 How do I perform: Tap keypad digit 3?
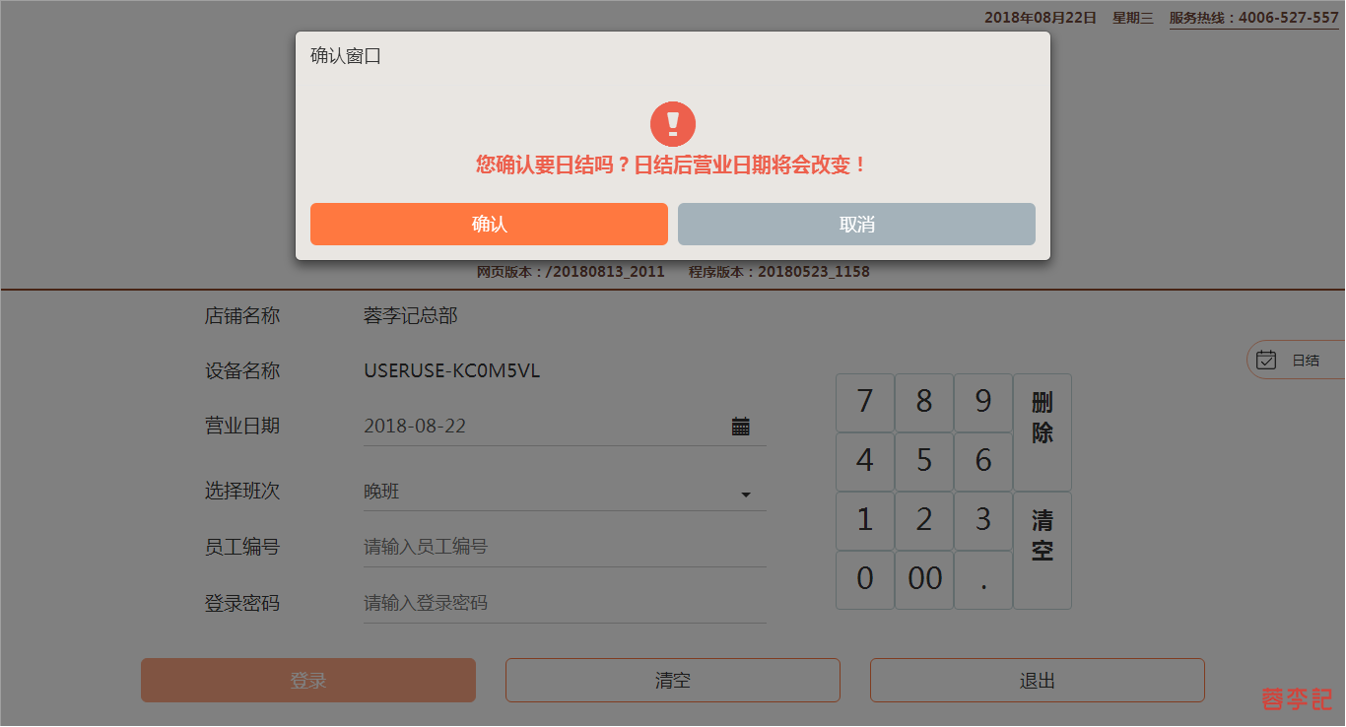tap(983, 520)
